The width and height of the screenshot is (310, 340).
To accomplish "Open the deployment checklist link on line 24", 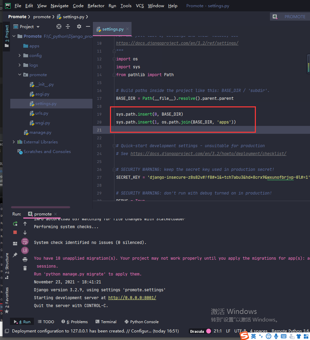I will pos(208,154).
